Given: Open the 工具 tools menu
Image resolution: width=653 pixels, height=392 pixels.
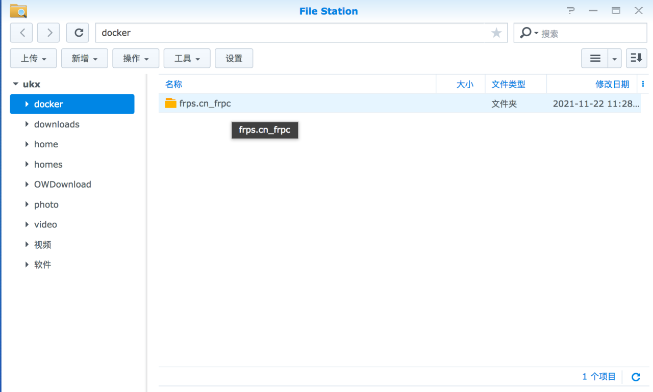Looking at the screenshot, I should (187, 59).
